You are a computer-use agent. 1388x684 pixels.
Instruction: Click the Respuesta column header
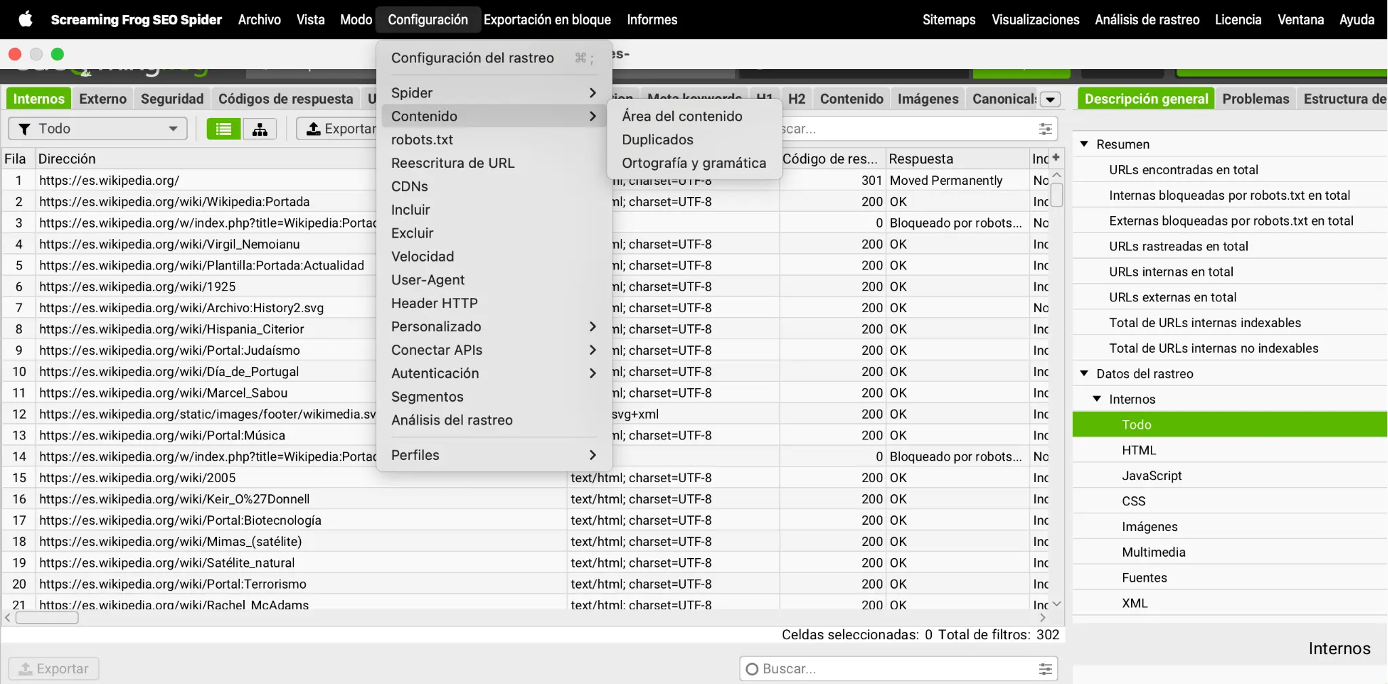pos(957,158)
